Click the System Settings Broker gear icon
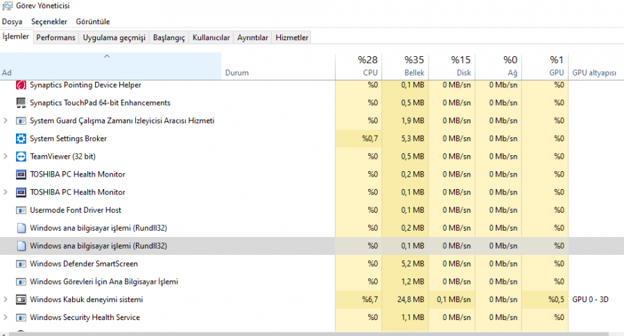The width and height of the screenshot is (624, 336). [x=21, y=139]
